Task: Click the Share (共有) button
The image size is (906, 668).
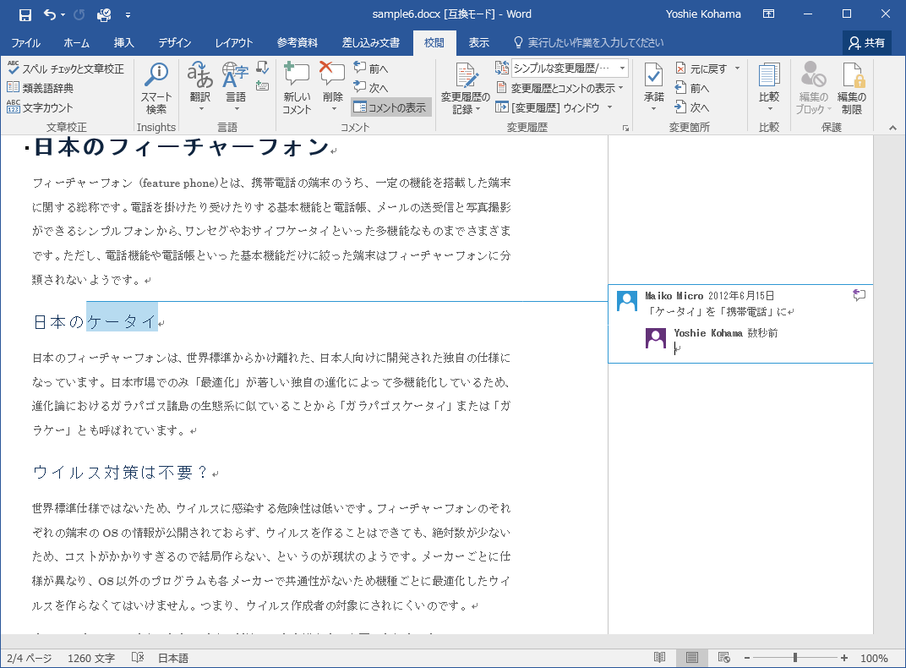Action: [x=867, y=43]
